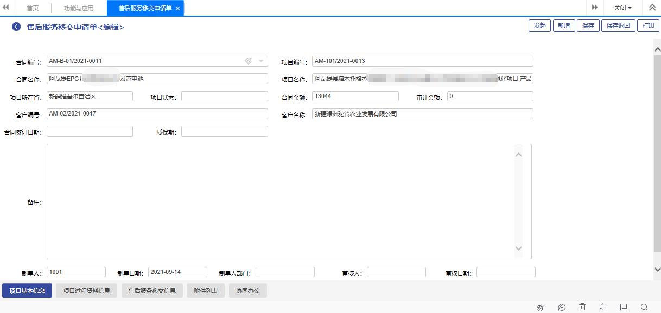
Task: Click the search magnifier icon at bottom
Action: coord(644,307)
